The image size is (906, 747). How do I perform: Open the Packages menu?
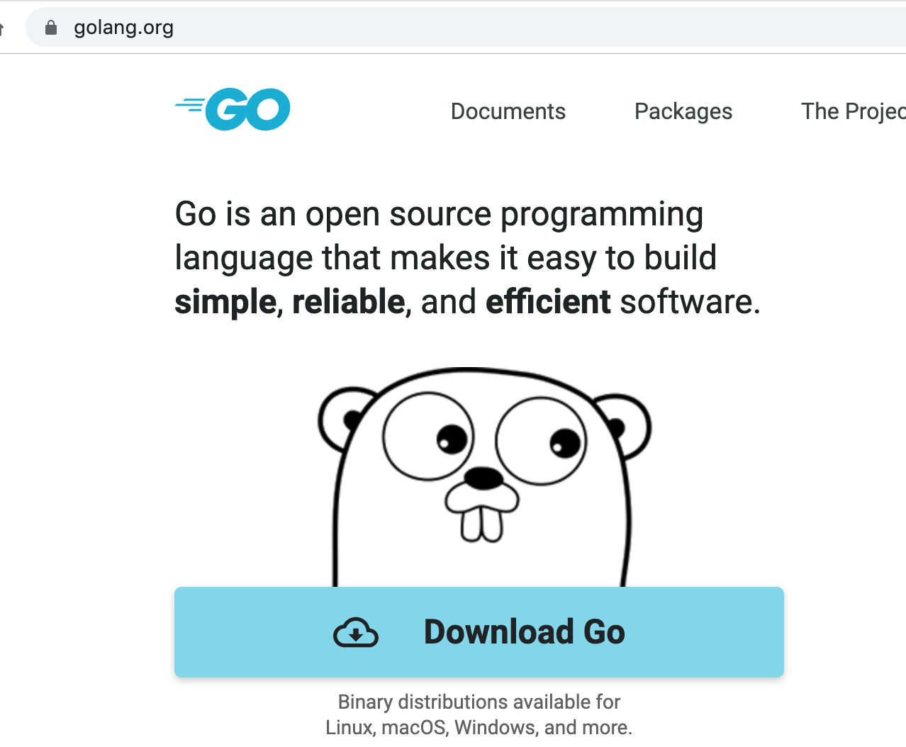pyautogui.click(x=683, y=111)
